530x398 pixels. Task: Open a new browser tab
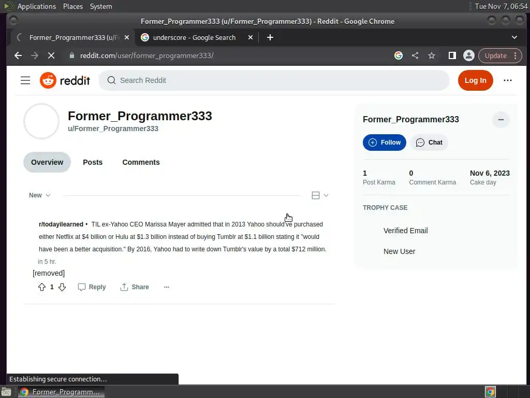click(x=270, y=37)
